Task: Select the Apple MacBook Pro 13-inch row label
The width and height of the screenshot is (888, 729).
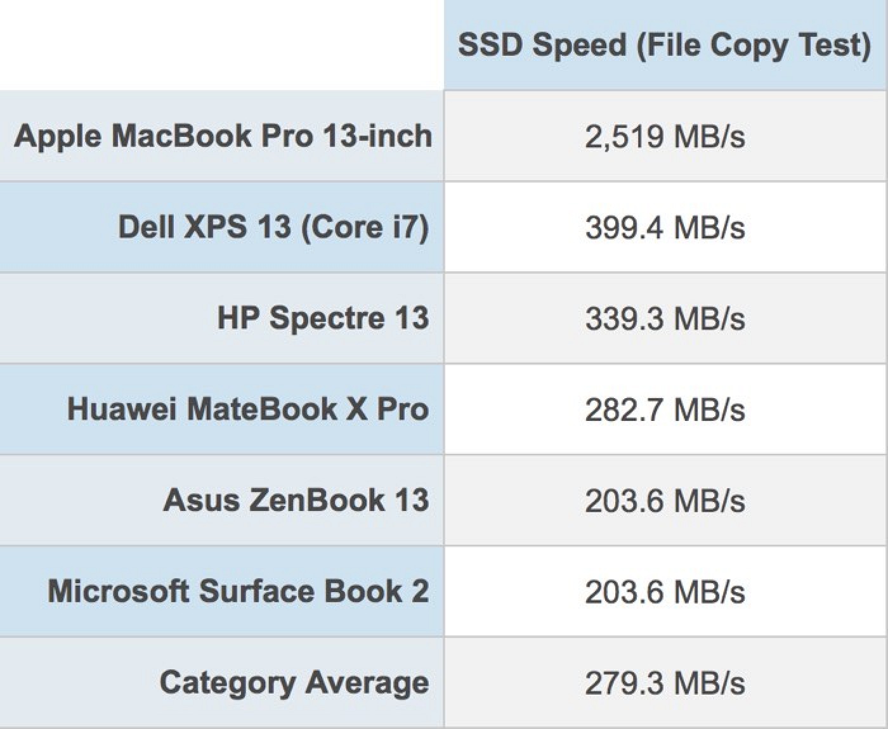Action: coord(223,136)
